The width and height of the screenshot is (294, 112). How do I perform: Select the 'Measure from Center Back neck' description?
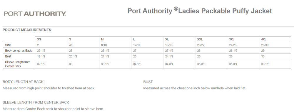pyautogui.click(x=53, y=109)
